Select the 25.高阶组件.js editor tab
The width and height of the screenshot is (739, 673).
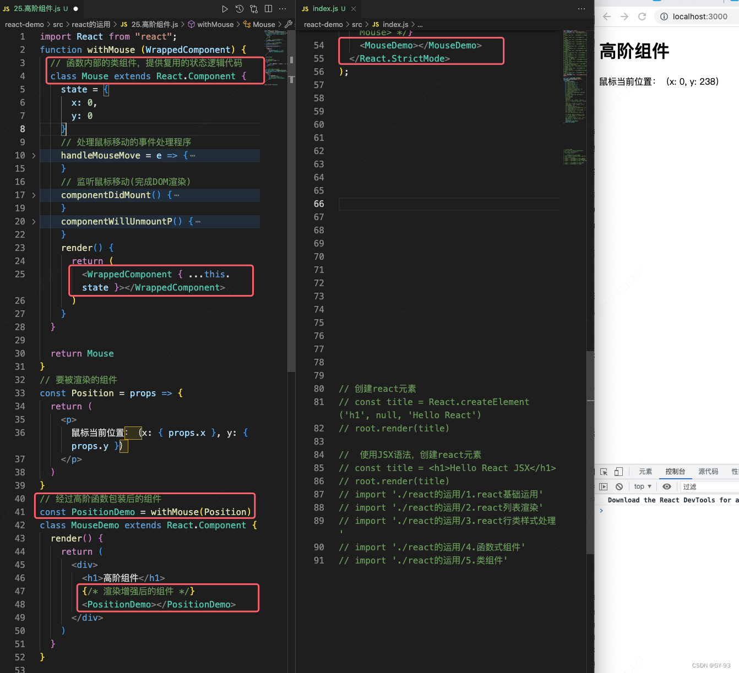[x=40, y=9]
